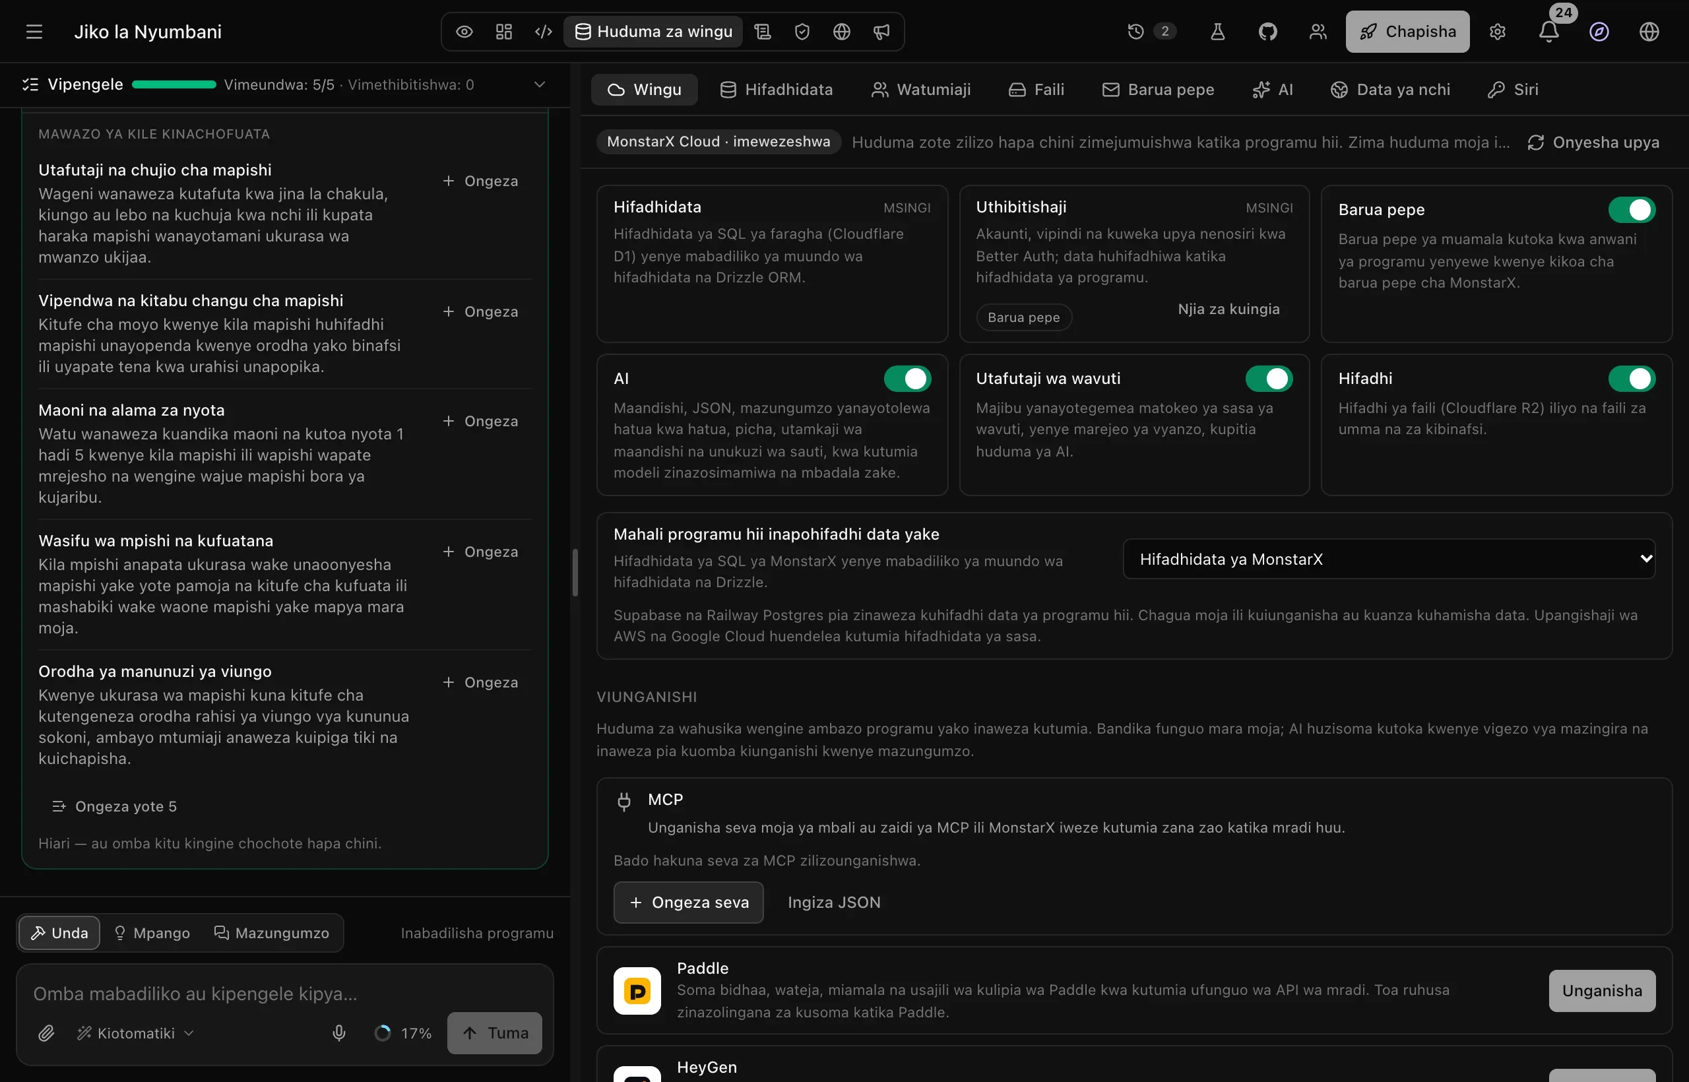
Task: Open the compass explore icon
Action: coord(1599,32)
